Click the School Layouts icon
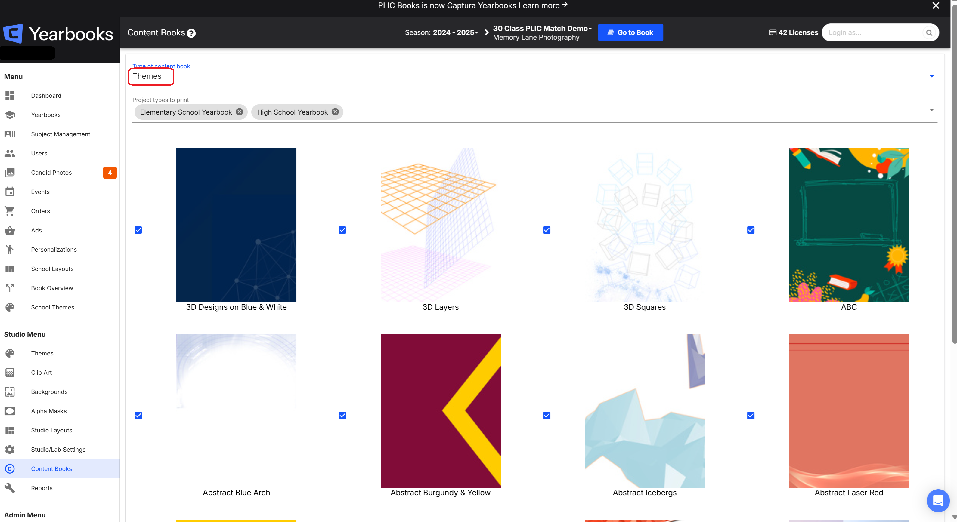This screenshot has width=957, height=522. (x=10, y=269)
